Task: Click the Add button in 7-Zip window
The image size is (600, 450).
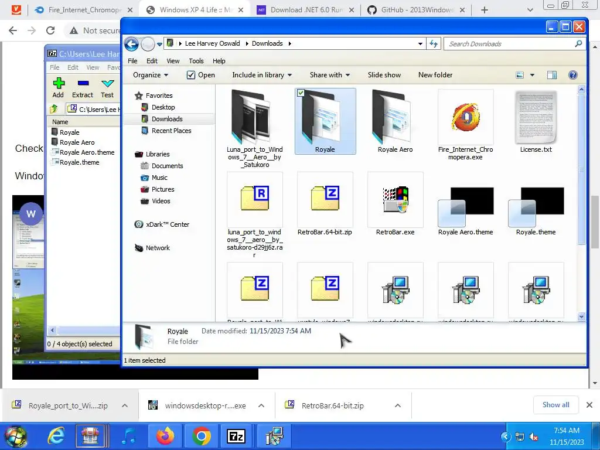Action: click(58, 88)
